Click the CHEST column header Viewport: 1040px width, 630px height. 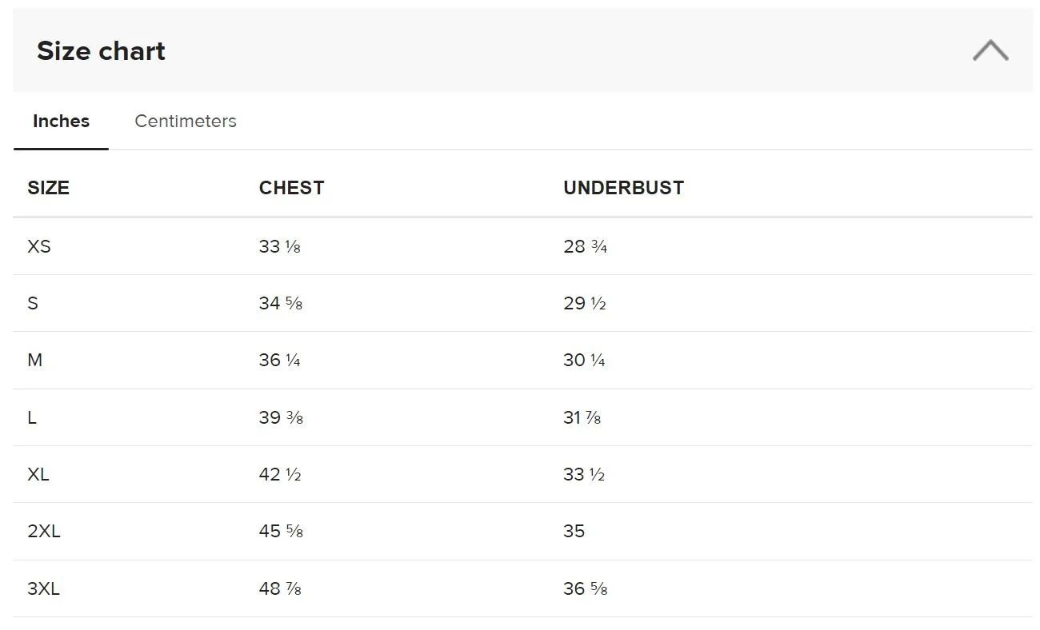[x=291, y=188]
